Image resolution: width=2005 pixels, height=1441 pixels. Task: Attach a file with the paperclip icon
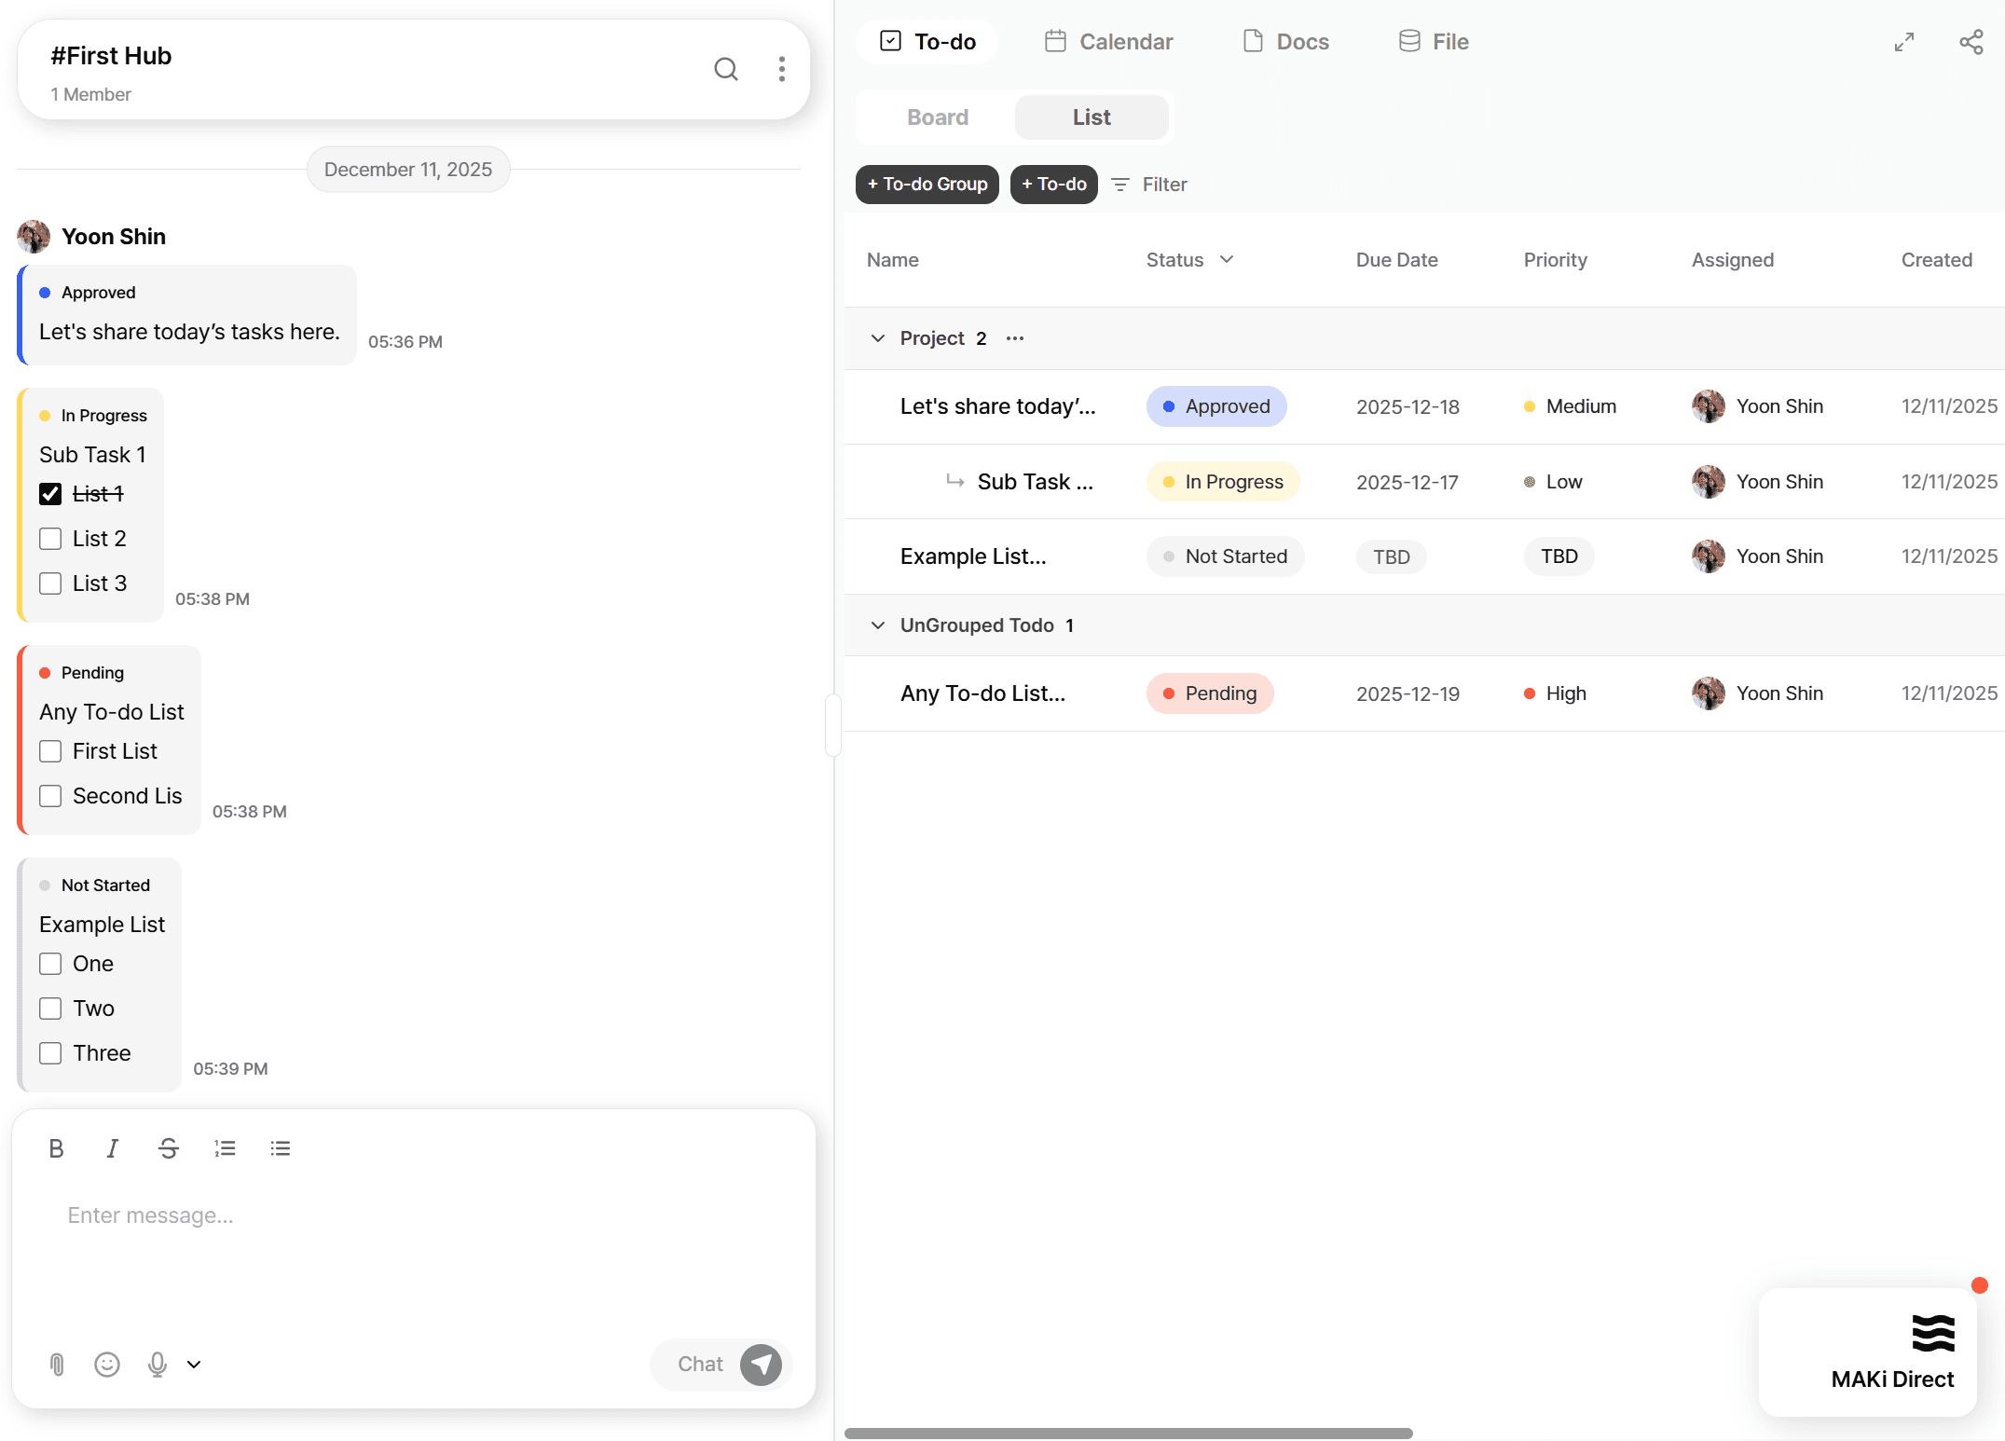click(x=57, y=1365)
